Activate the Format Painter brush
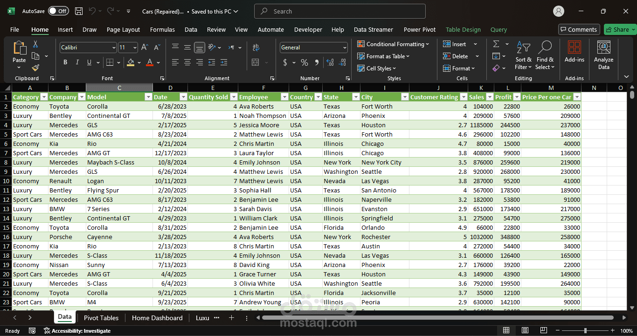This screenshot has width=637, height=336. point(35,68)
